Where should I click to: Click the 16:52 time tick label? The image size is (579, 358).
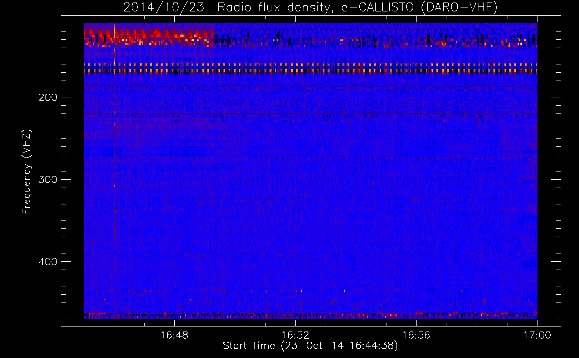point(295,335)
